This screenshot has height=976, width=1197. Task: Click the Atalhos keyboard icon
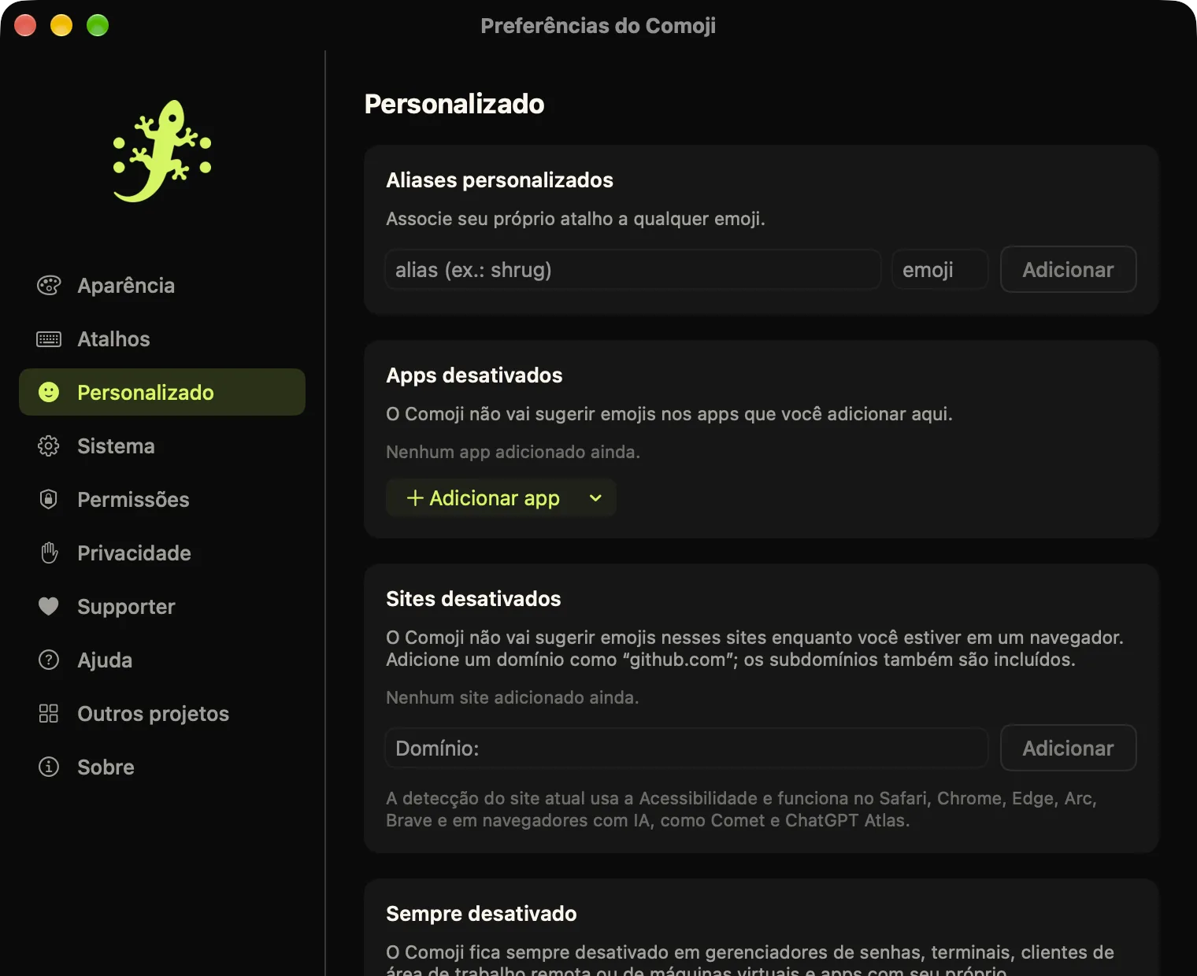coord(49,339)
